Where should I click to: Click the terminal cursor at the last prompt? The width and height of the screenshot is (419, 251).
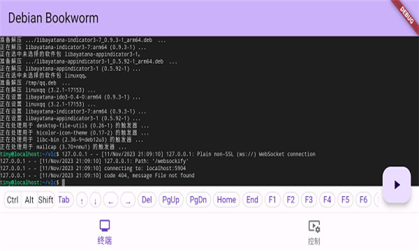[64, 183]
